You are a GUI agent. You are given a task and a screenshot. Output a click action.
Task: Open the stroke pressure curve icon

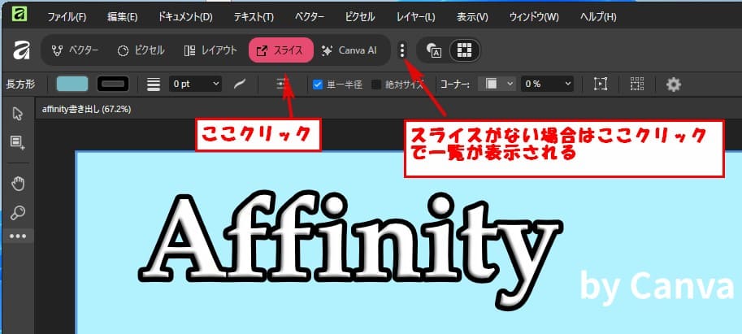point(240,84)
